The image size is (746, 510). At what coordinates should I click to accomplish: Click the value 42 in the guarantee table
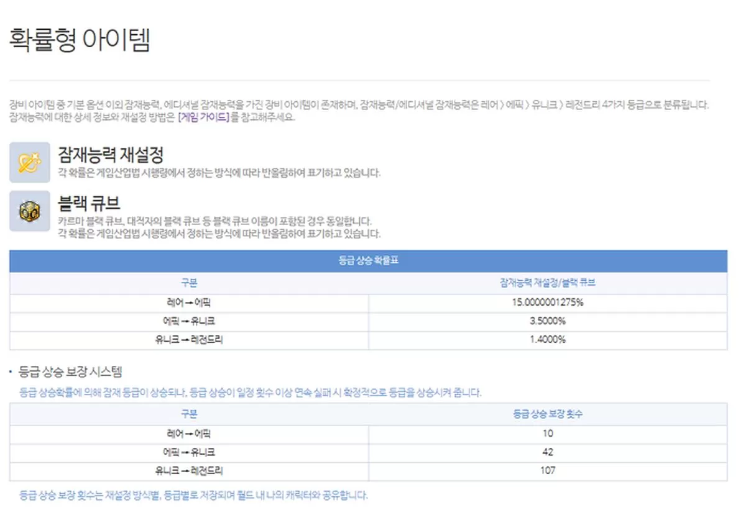coord(548,452)
